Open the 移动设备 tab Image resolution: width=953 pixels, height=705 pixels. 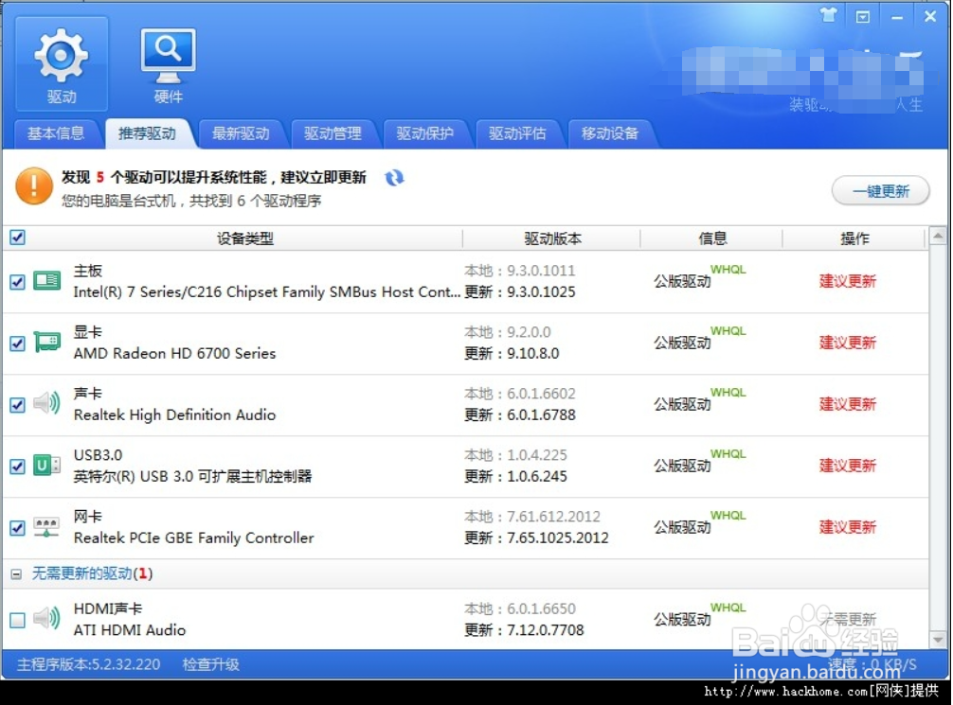pyautogui.click(x=610, y=133)
